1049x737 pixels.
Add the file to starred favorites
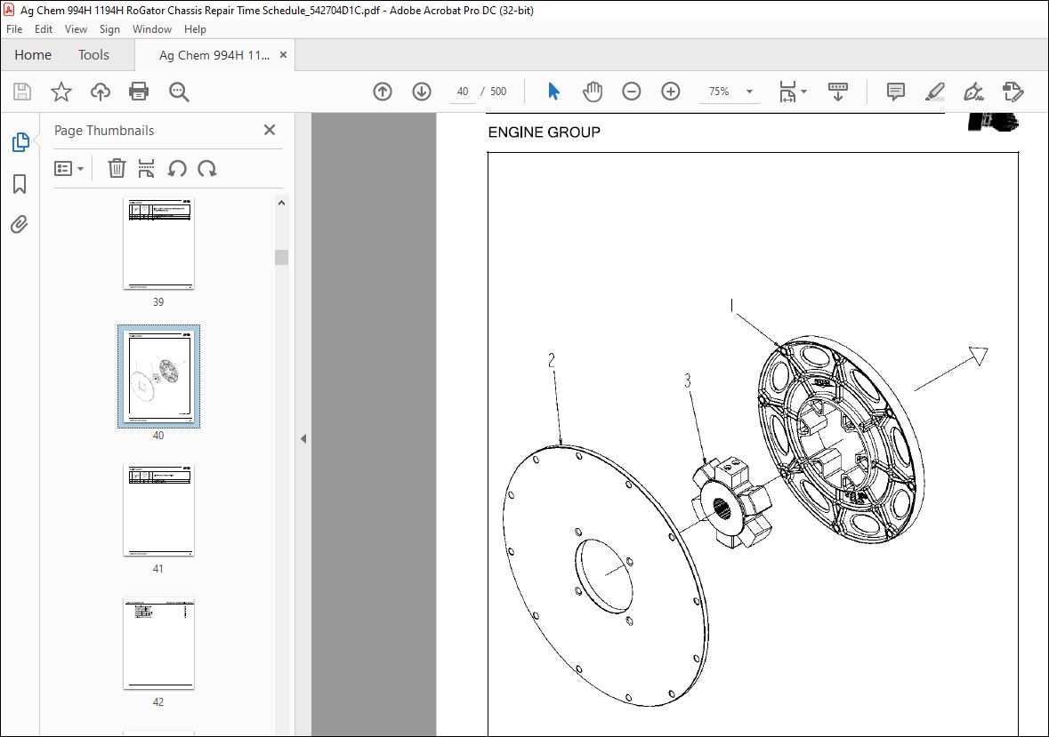coord(61,92)
